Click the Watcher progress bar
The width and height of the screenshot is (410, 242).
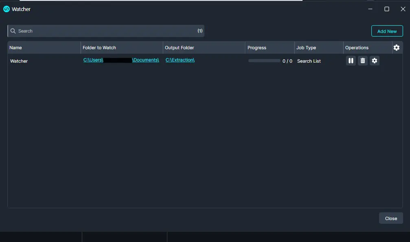pyautogui.click(x=264, y=61)
